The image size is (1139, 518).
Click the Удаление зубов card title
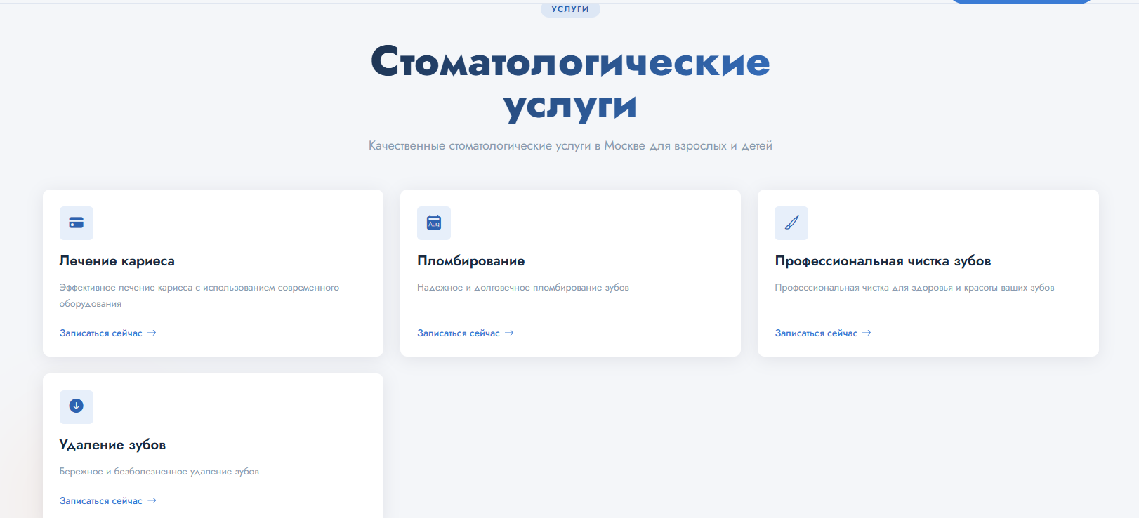point(112,445)
